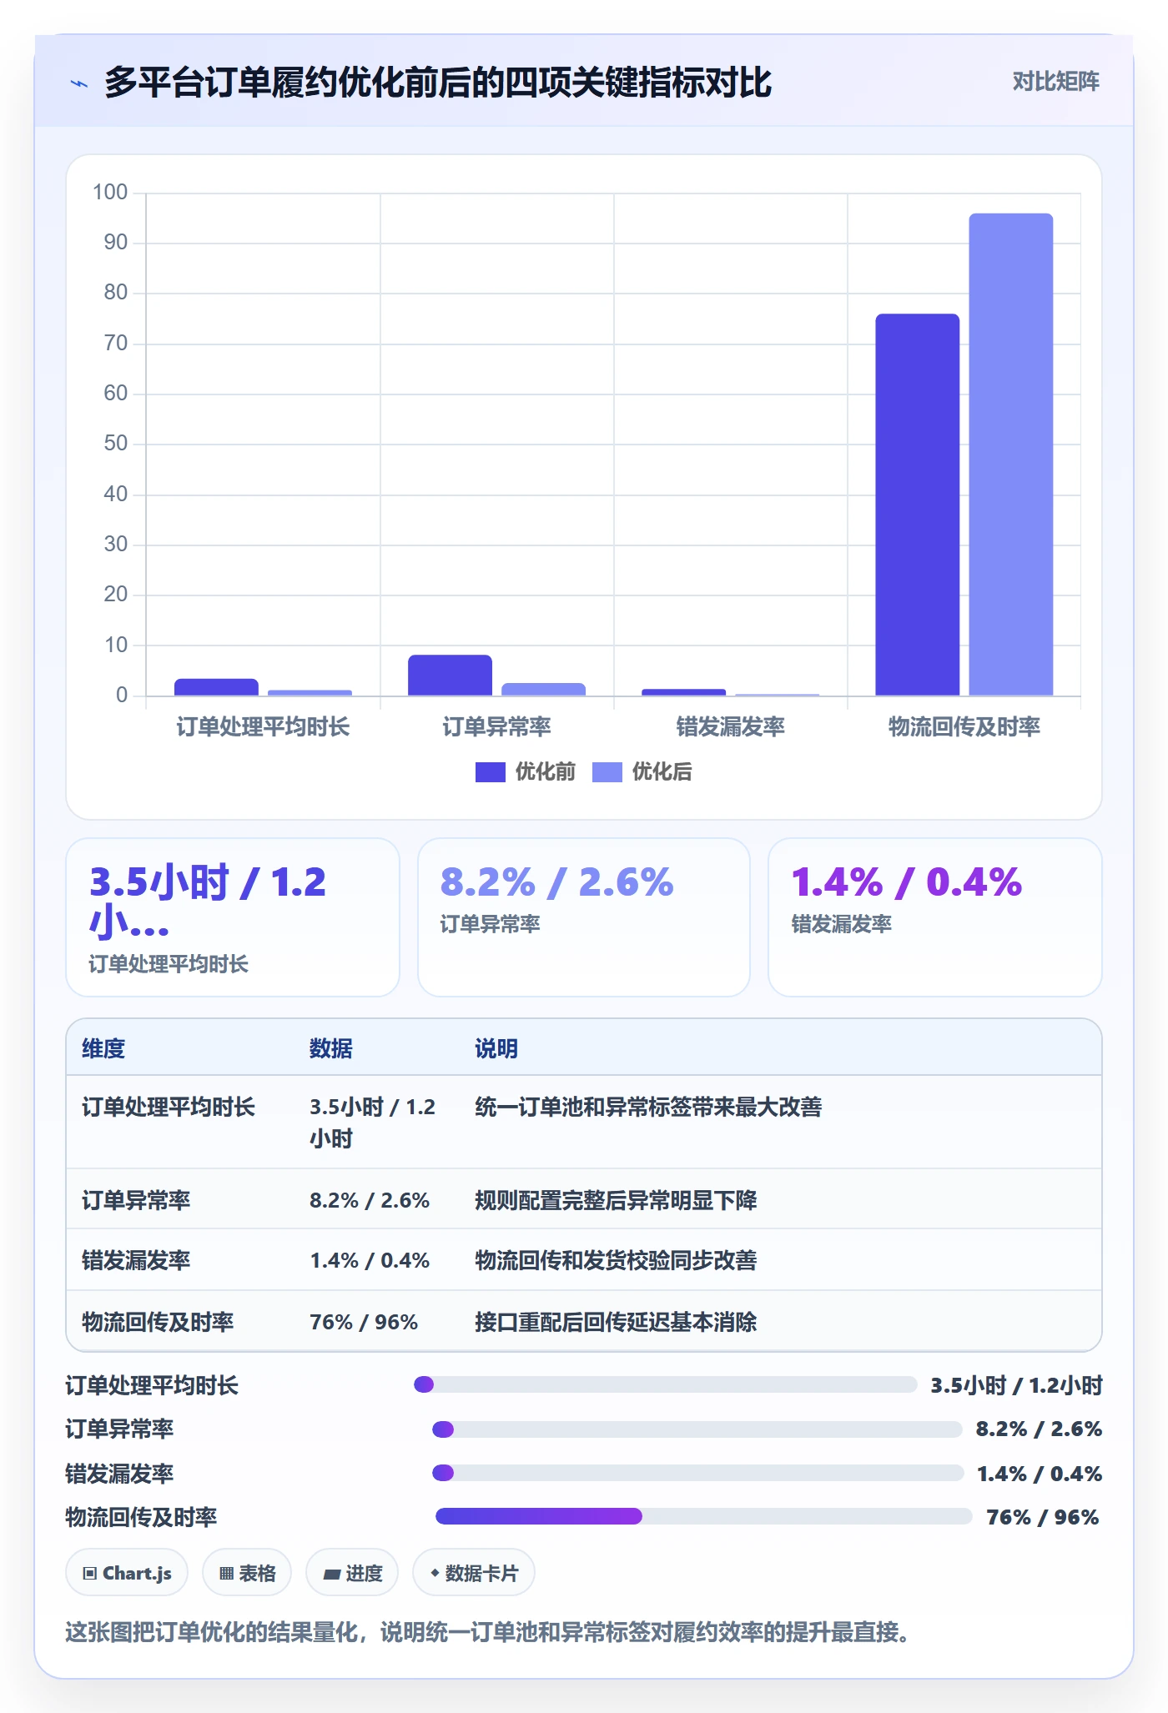The height and width of the screenshot is (1713, 1168).
Task: Click the 物流回传及时率 progress bar
Action: click(x=704, y=1516)
